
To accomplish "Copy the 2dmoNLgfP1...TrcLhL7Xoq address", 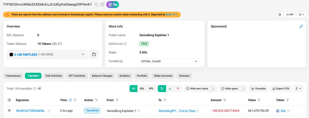I will (198, 111).
